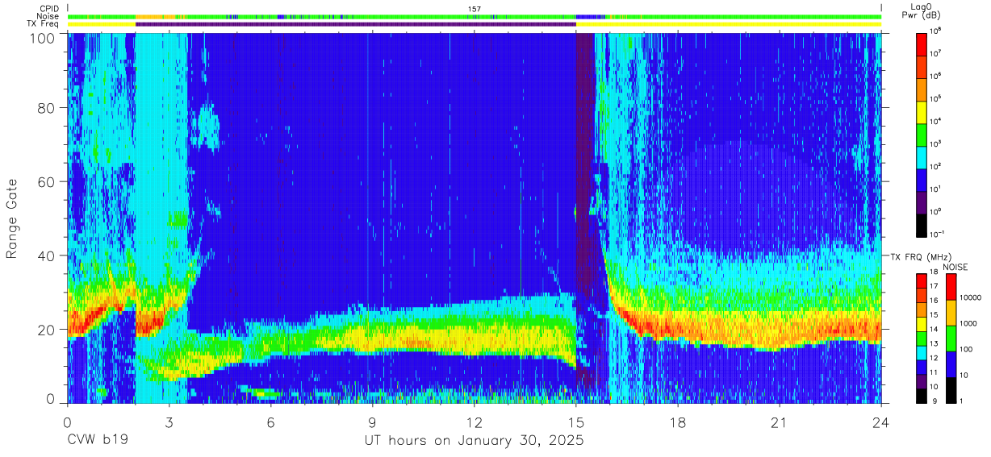The image size is (991, 457).
Task: Click the x-axis hour label '15'
Action: point(576,422)
